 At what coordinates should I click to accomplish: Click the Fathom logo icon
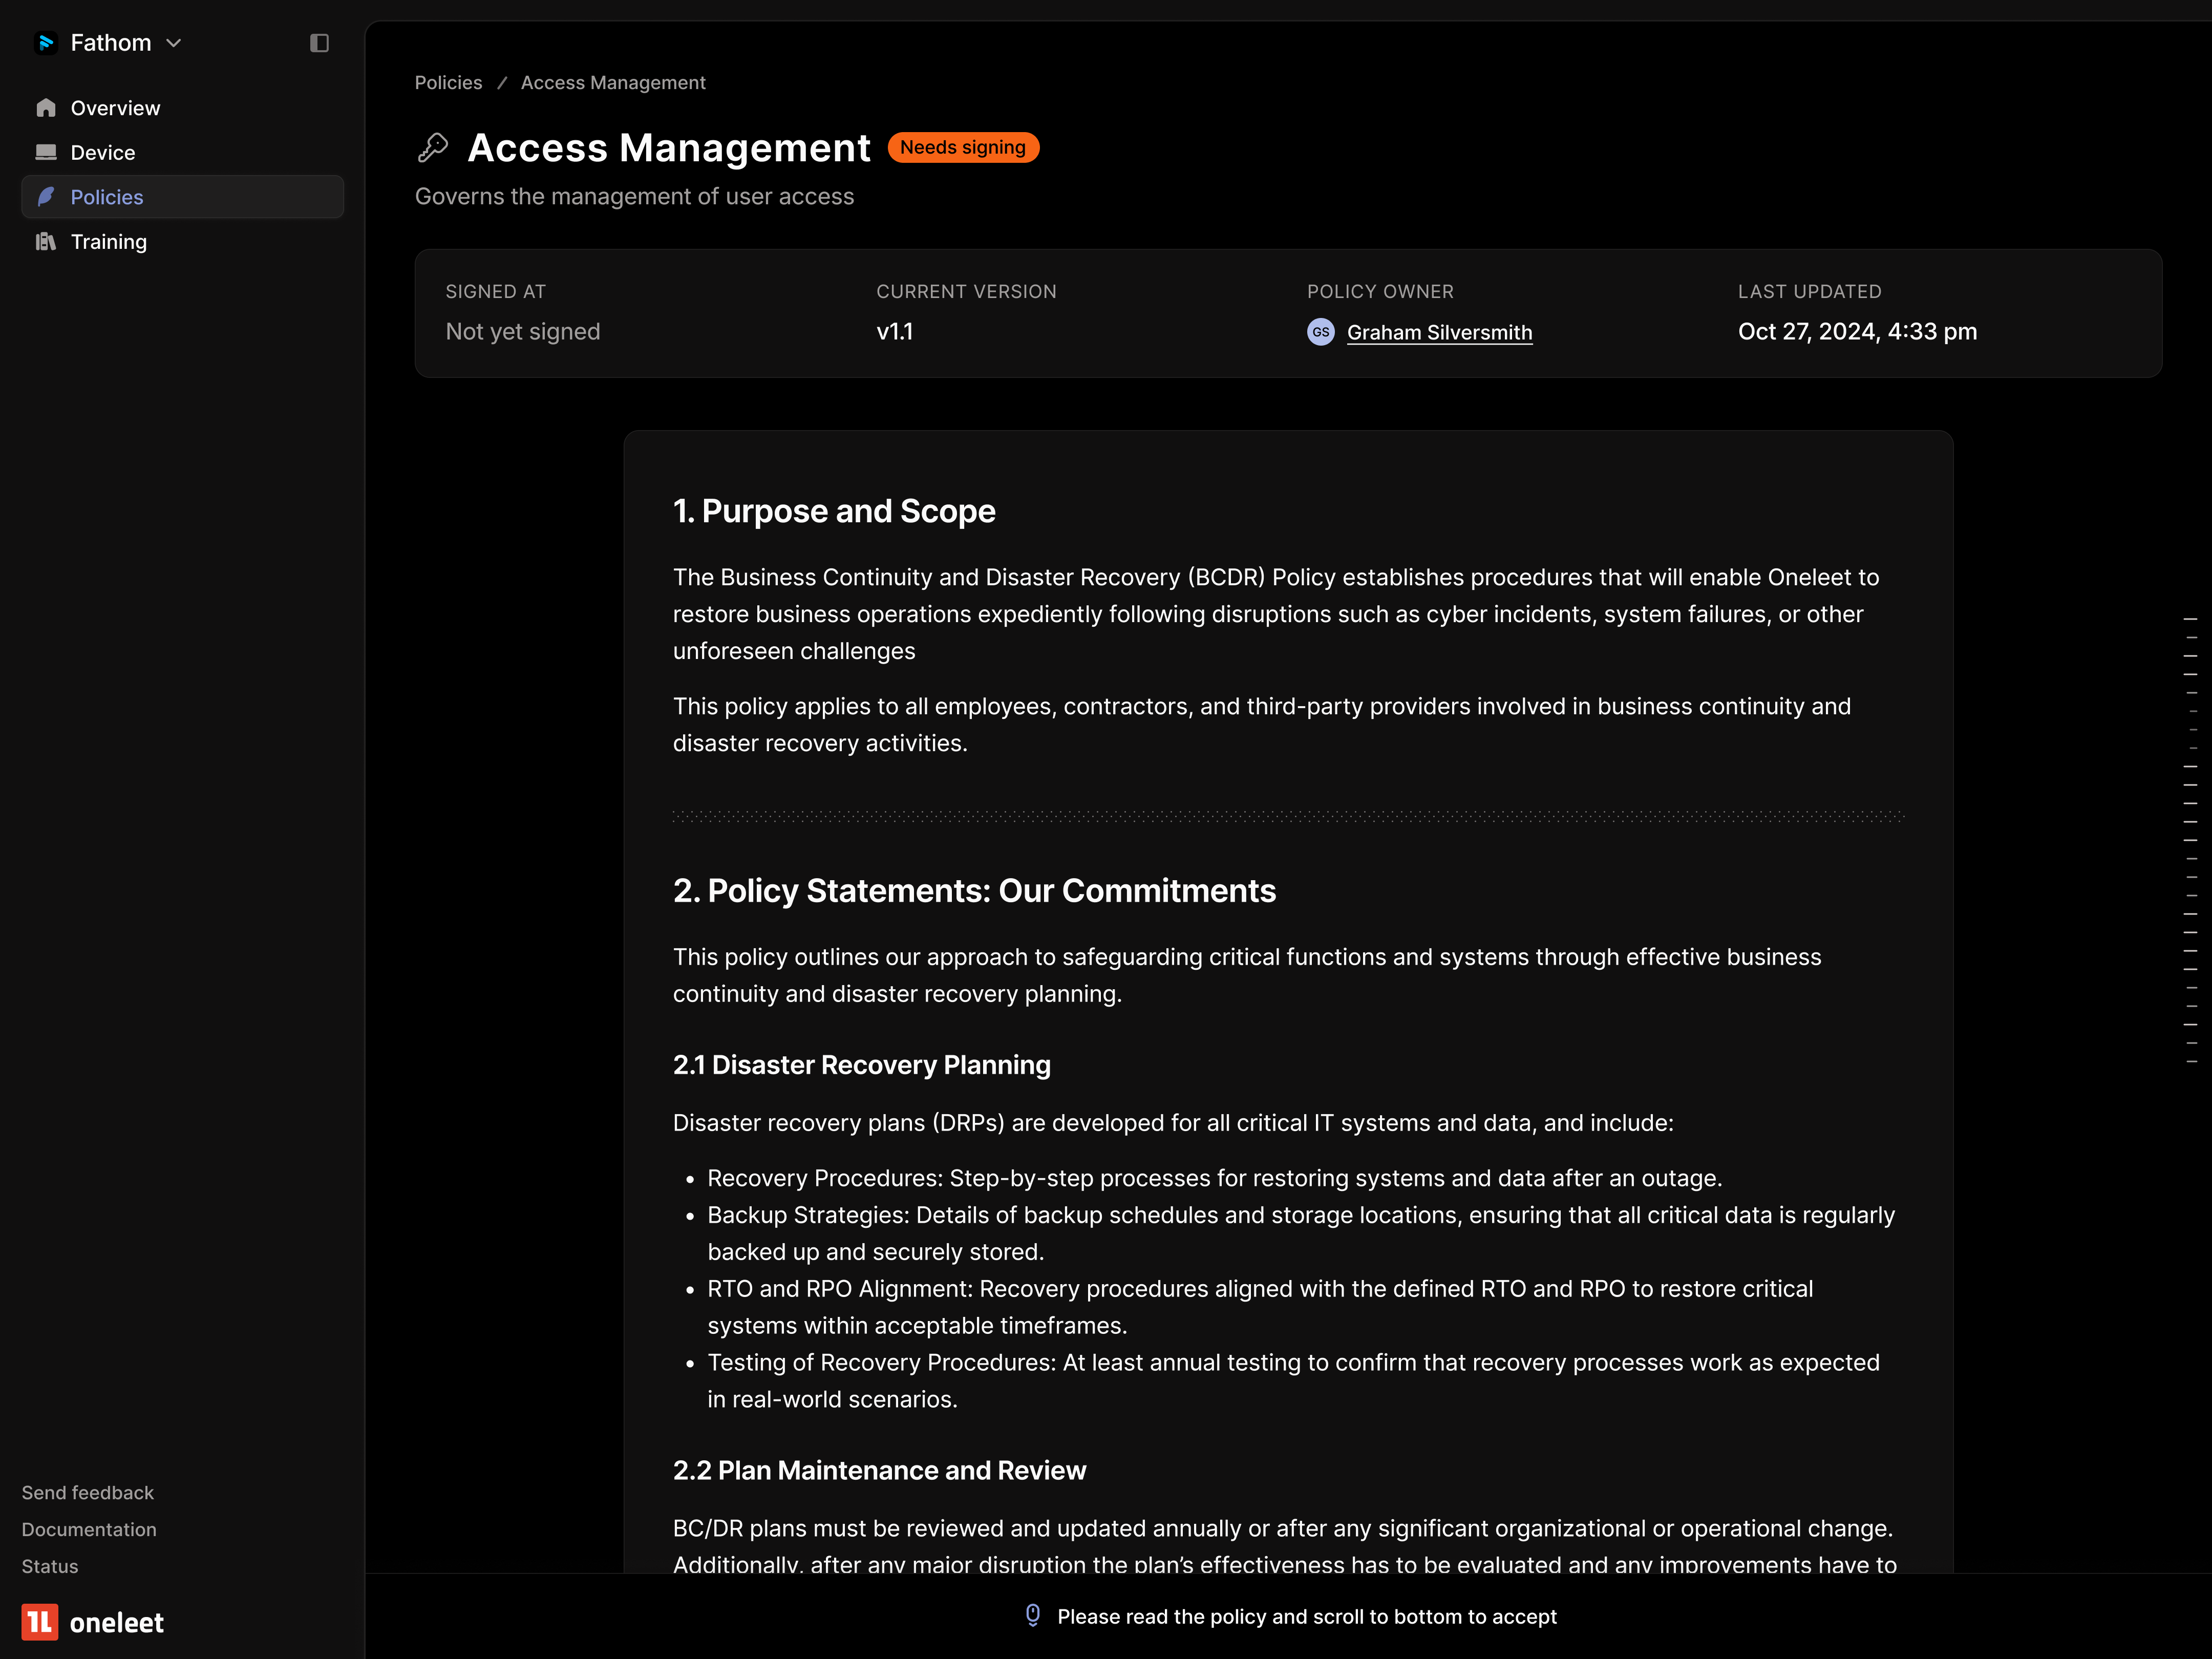point(47,42)
